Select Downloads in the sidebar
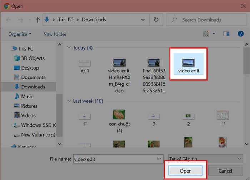This screenshot has width=250, height=180. coord(29,87)
